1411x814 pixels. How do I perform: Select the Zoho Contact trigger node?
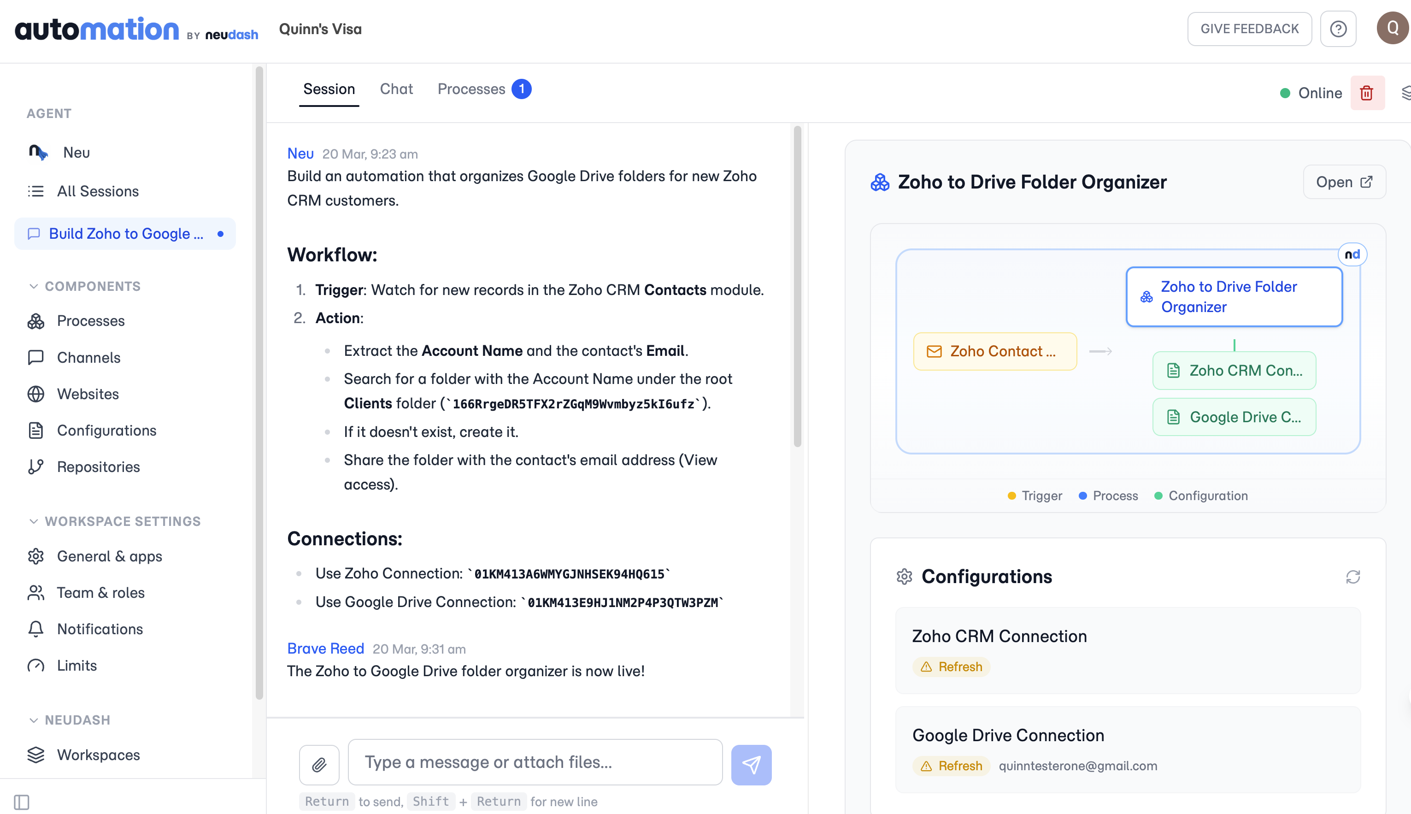pyautogui.click(x=995, y=352)
